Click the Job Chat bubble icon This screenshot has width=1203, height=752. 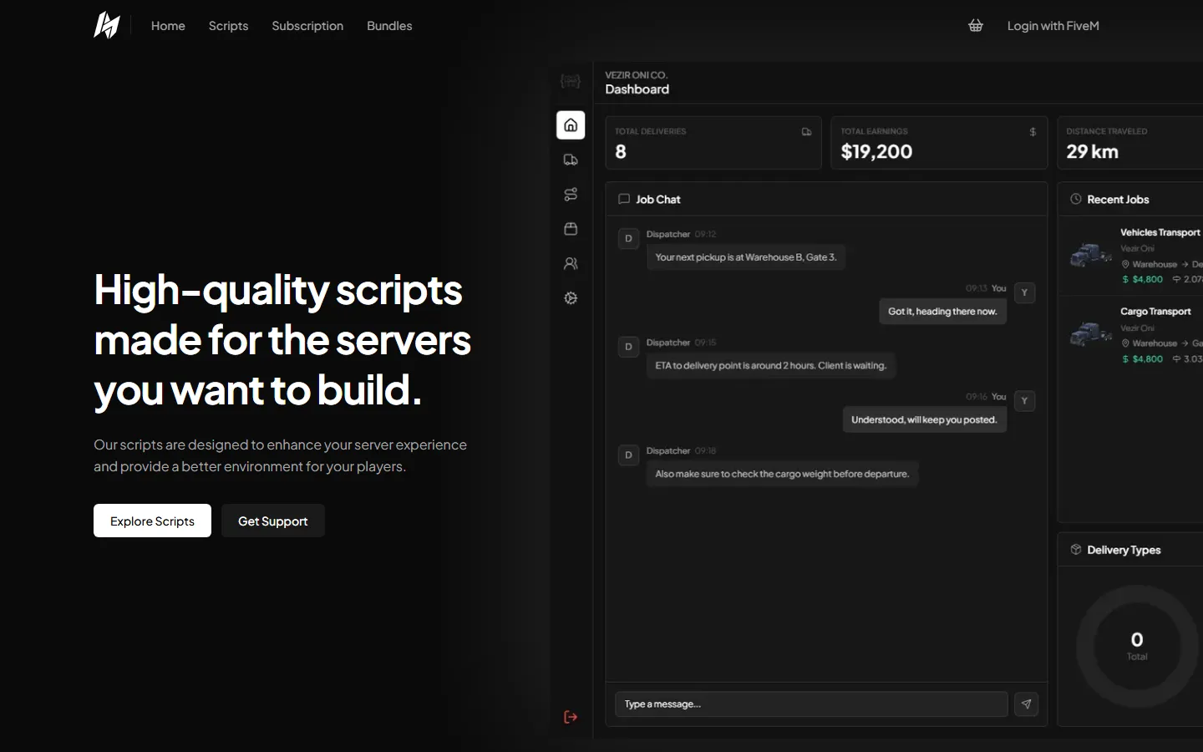tap(624, 199)
